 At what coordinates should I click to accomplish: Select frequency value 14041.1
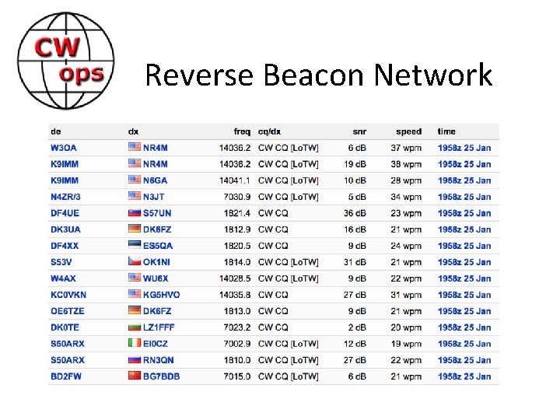pyautogui.click(x=235, y=180)
